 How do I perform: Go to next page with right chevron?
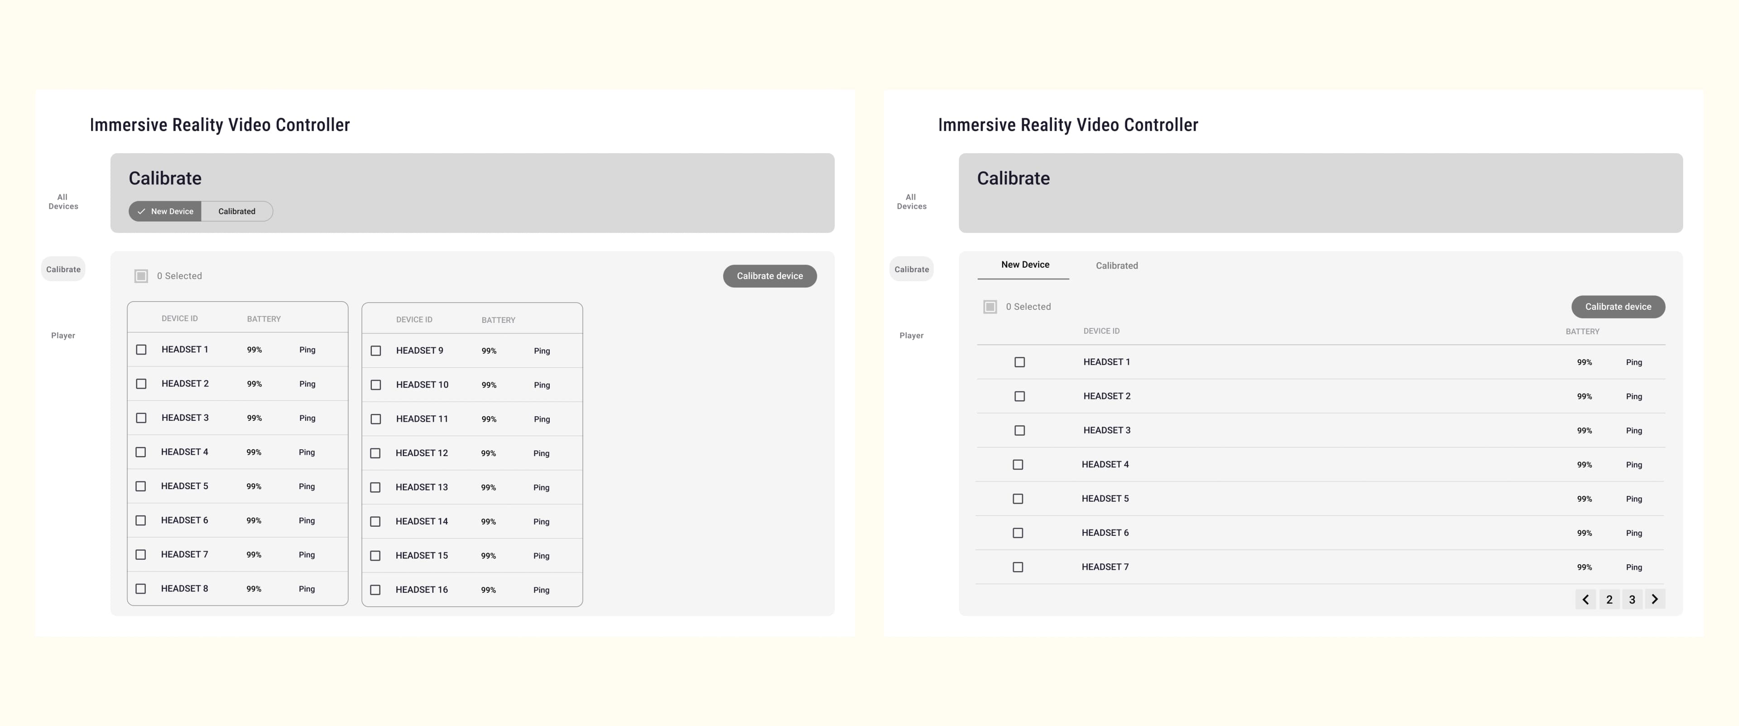click(1655, 599)
